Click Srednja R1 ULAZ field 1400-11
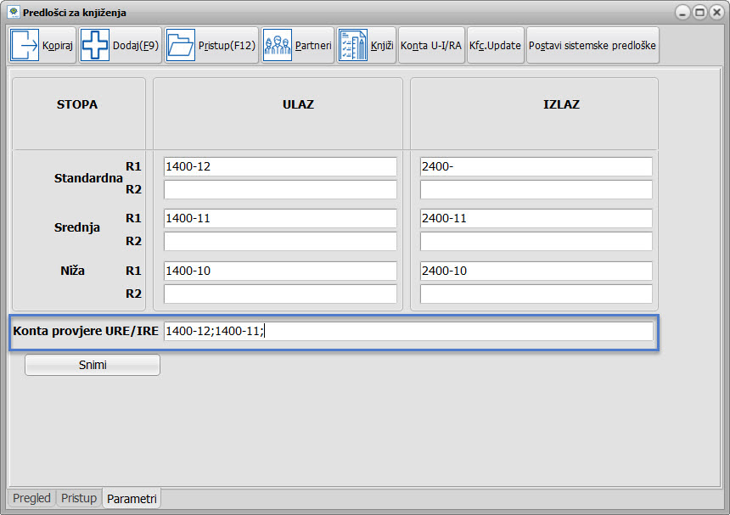Image resolution: width=730 pixels, height=515 pixels. [280, 218]
